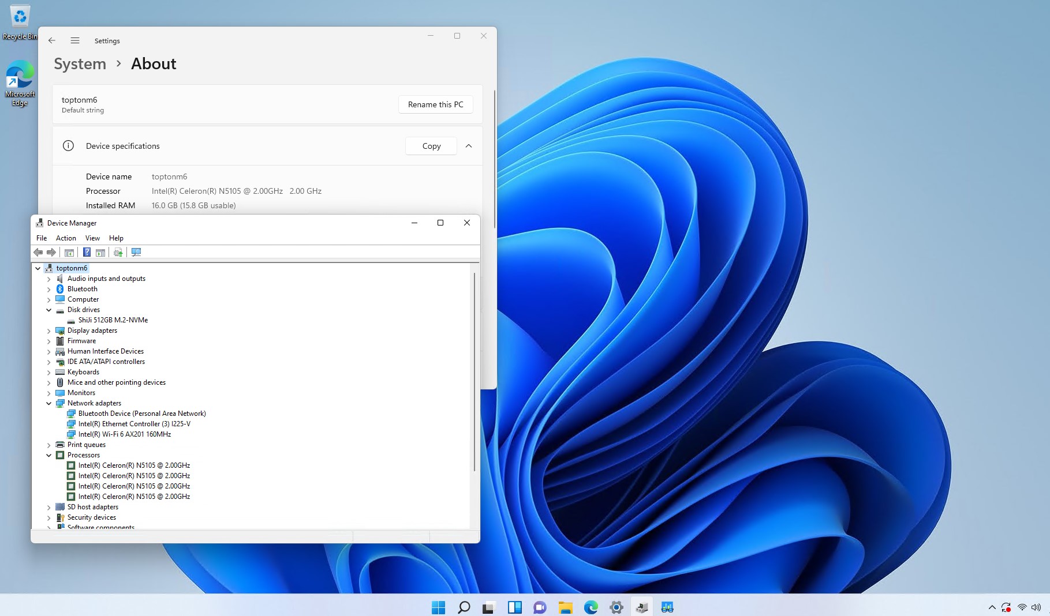
Task: Collapse the Disk drives category
Action: [49, 310]
